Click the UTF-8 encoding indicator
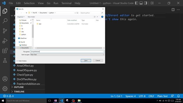The width and height of the screenshot is (183, 103). (x=142, y=96)
